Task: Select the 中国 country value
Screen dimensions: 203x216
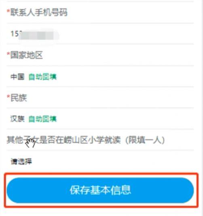Action: [x=17, y=77]
